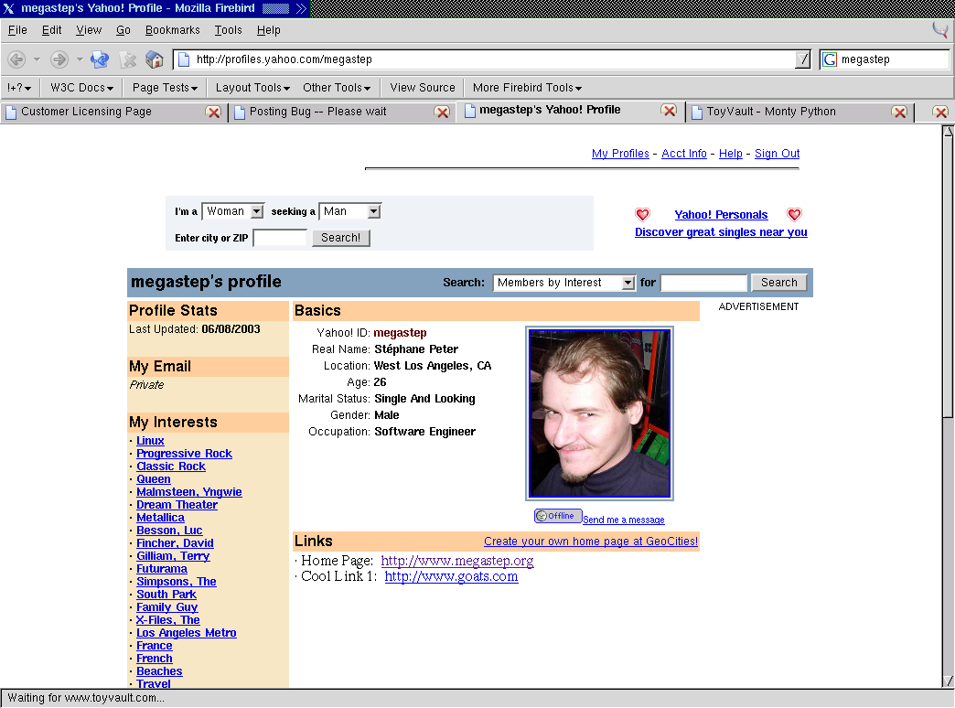This screenshot has height=708, width=955.
Task: Click the Search button in the profile header
Action: click(779, 283)
